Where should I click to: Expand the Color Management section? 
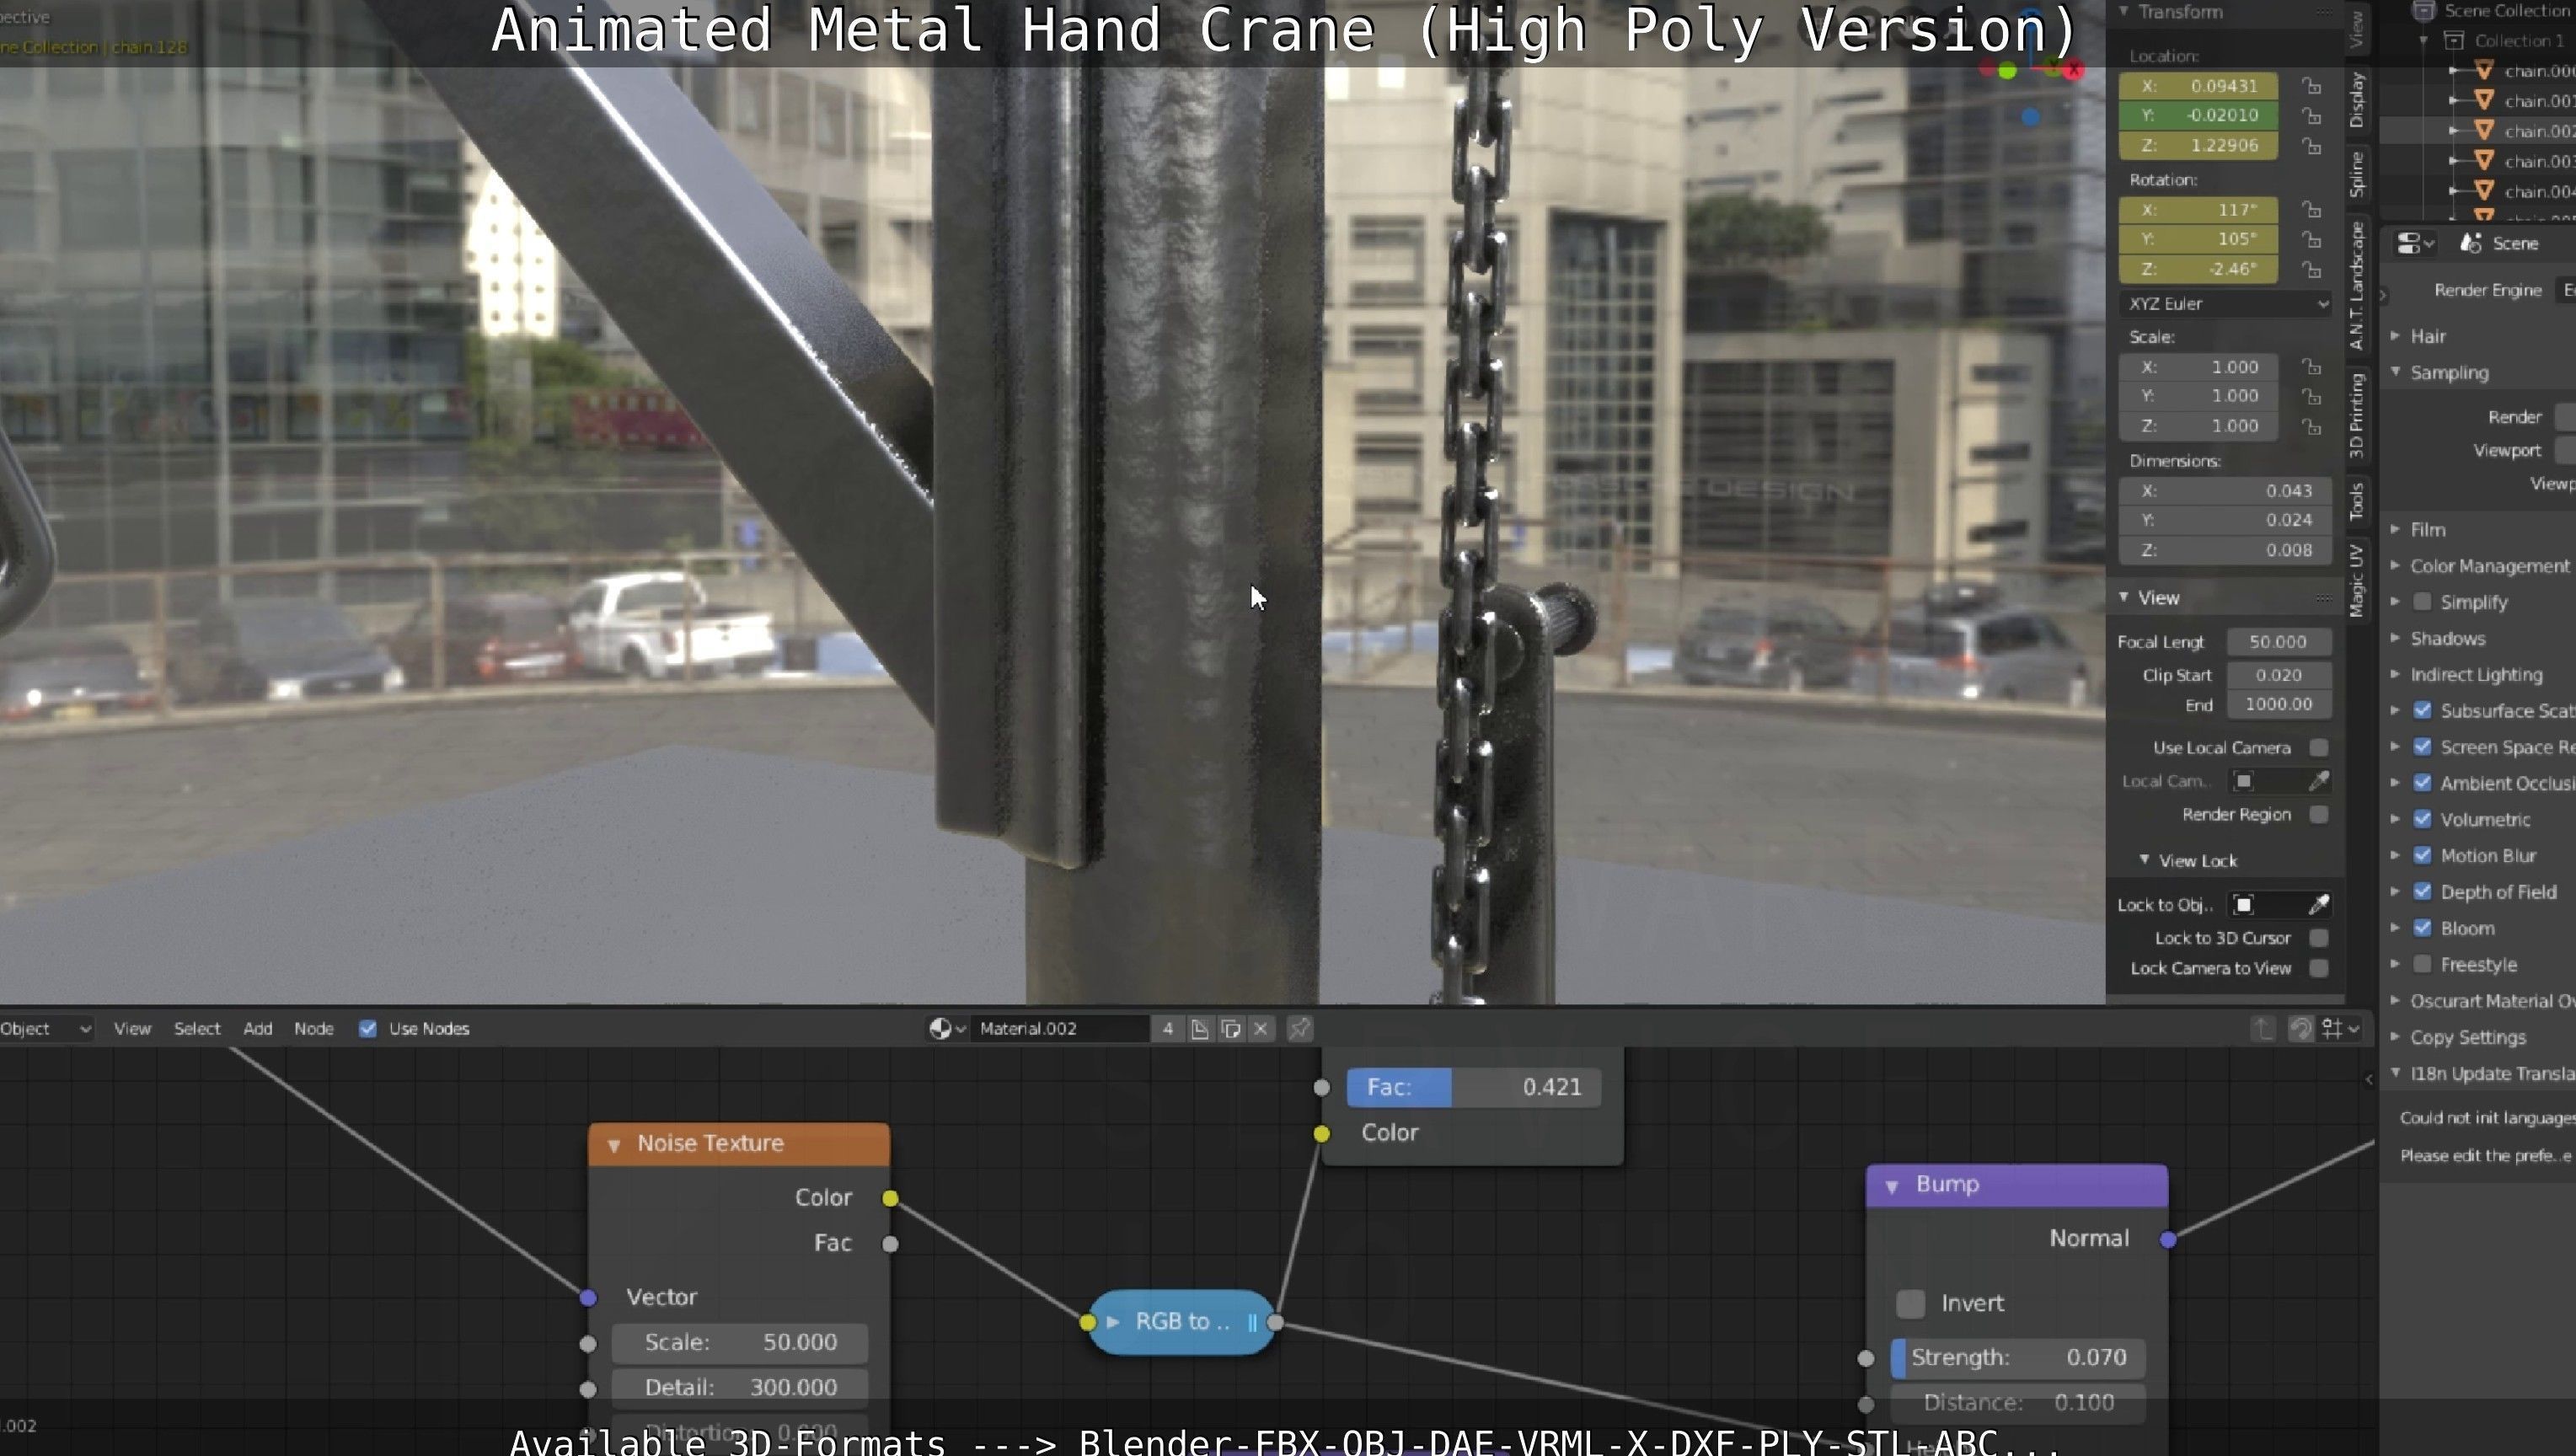[x=2395, y=566]
